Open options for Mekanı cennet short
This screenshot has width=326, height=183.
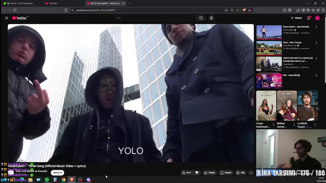(294, 125)
